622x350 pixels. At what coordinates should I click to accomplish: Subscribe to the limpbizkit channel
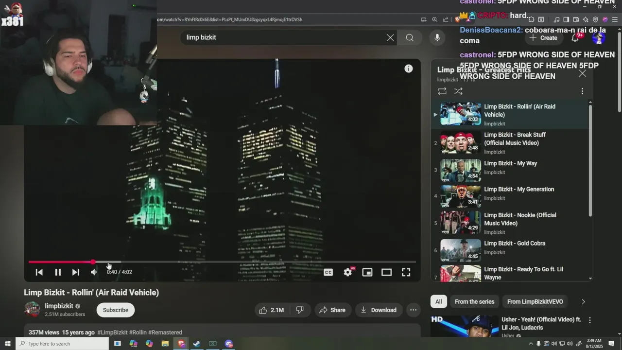[116, 310]
